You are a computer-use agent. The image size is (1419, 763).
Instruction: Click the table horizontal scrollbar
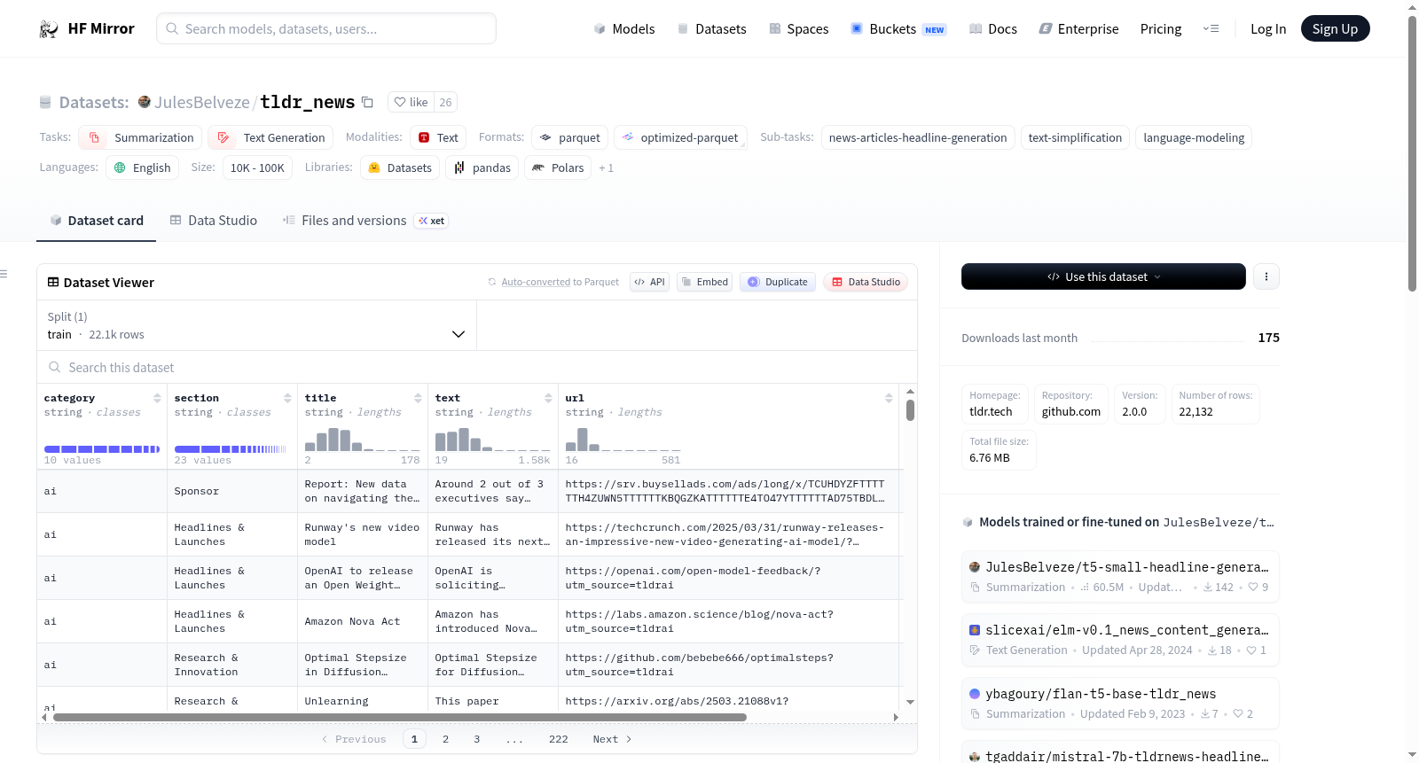(x=399, y=717)
